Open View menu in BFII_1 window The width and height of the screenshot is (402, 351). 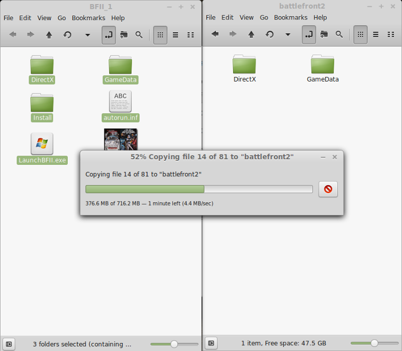click(44, 18)
